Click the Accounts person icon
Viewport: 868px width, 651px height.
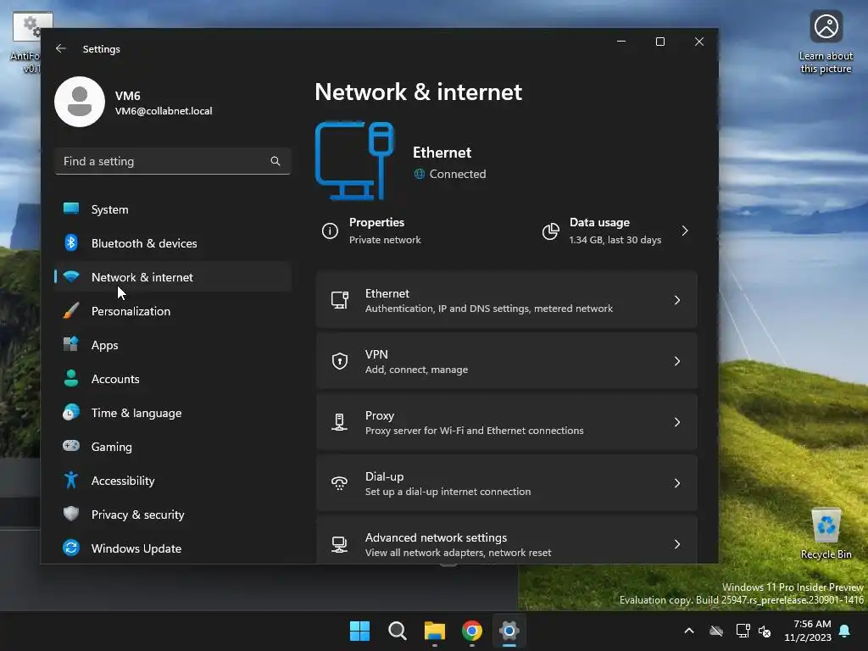(x=71, y=378)
